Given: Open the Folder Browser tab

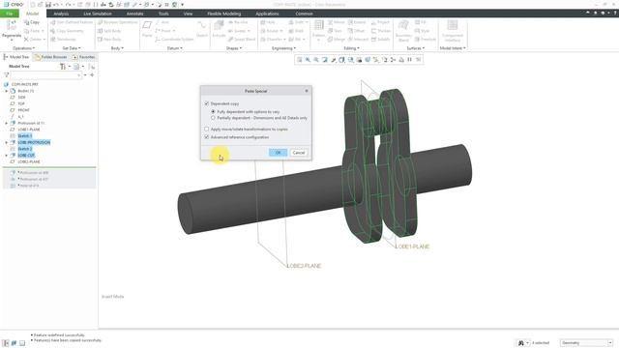Looking at the screenshot, I should (x=50, y=57).
